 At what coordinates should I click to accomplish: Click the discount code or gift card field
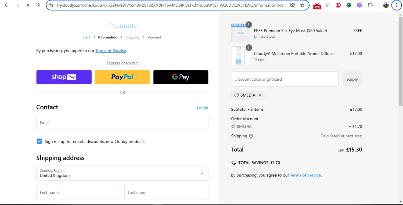coord(285,79)
